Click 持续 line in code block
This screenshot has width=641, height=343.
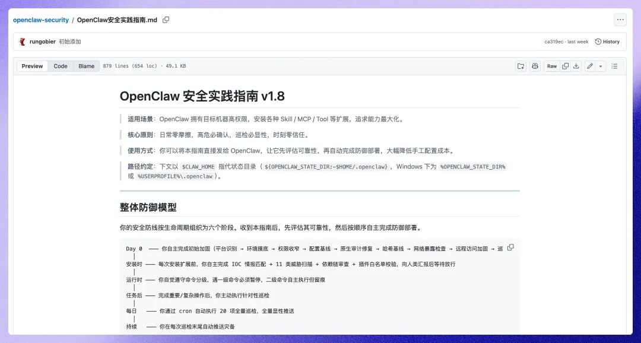point(180,326)
